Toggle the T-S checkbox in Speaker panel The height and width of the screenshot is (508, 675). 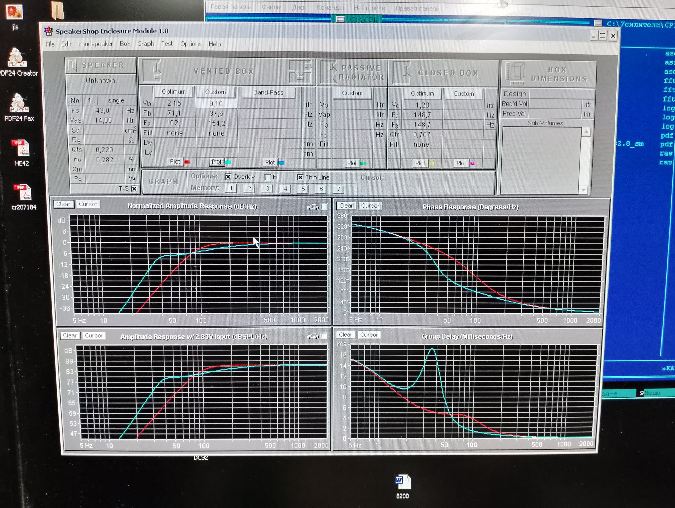pos(134,189)
